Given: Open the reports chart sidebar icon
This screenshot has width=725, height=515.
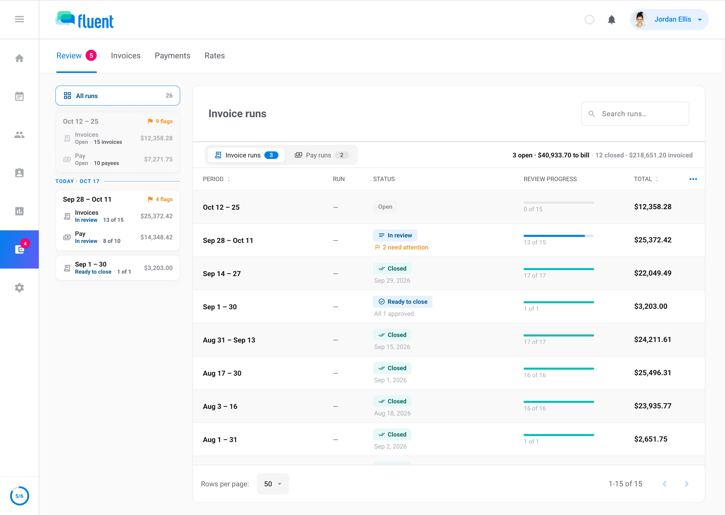Looking at the screenshot, I should click(19, 211).
